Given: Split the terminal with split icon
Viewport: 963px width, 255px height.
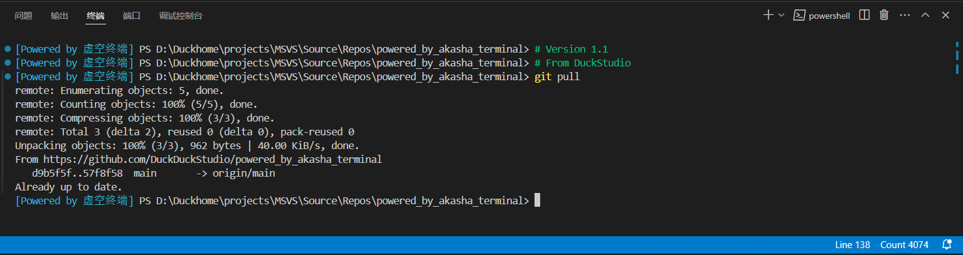Looking at the screenshot, I should pyautogui.click(x=864, y=15).
